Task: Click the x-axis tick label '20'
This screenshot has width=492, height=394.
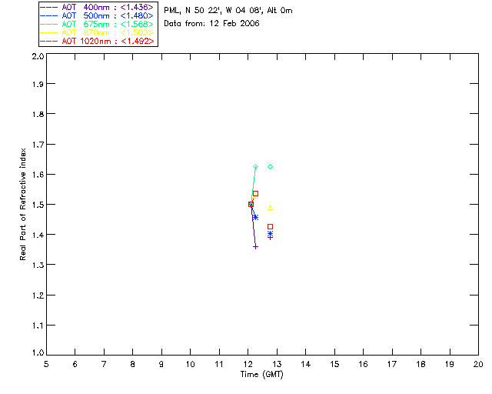Action: [478, 364]
